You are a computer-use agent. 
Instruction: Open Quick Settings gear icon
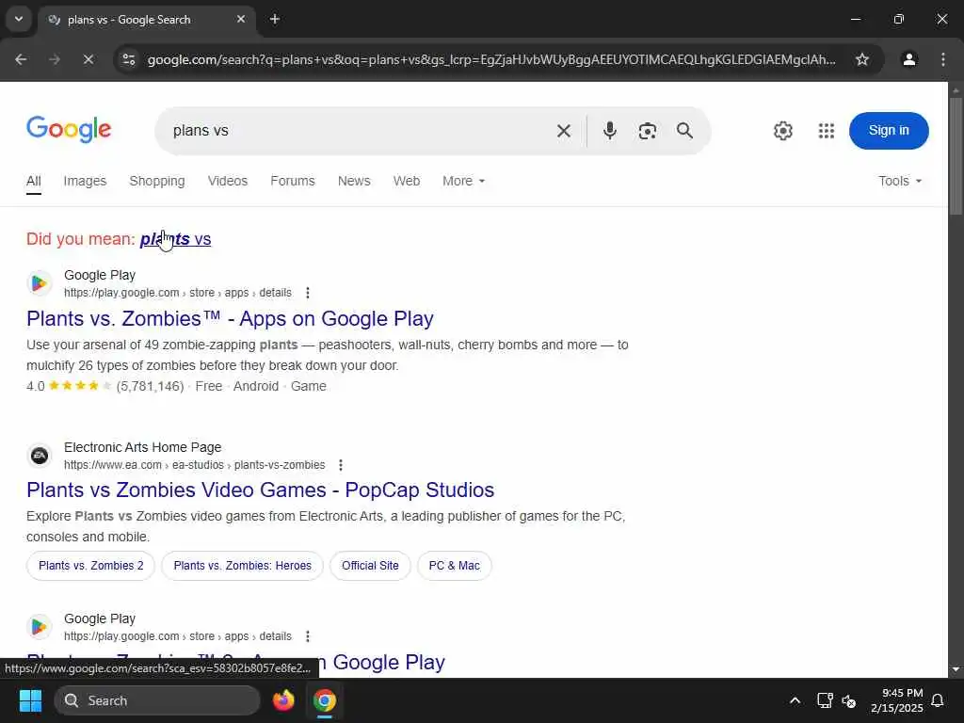point(782,130)
